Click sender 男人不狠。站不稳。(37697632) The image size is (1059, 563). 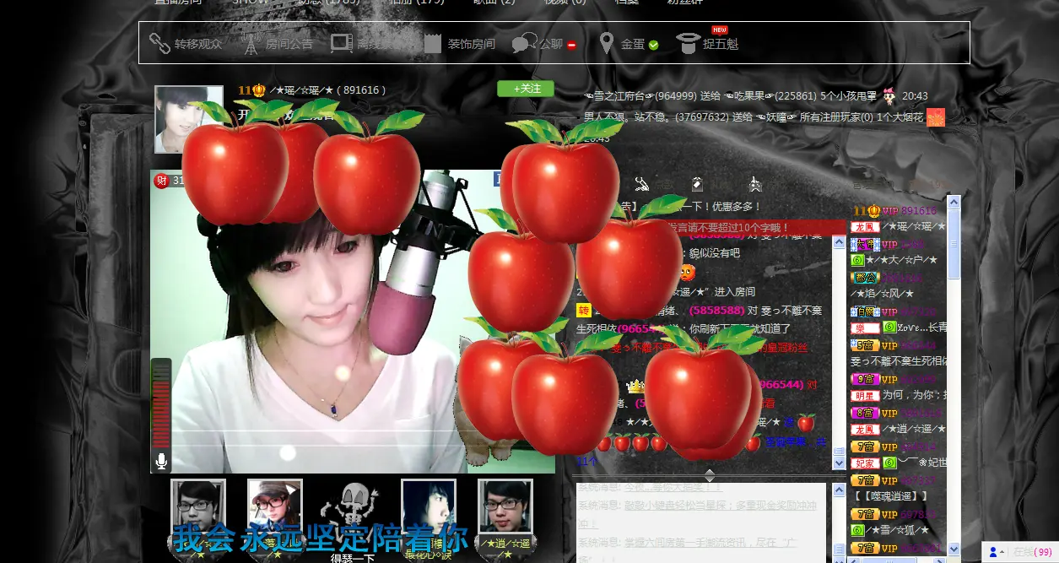coord(656,117)
